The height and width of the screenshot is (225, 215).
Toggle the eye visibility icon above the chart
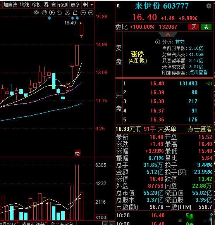pyautogui.click(x=36, y=13)
